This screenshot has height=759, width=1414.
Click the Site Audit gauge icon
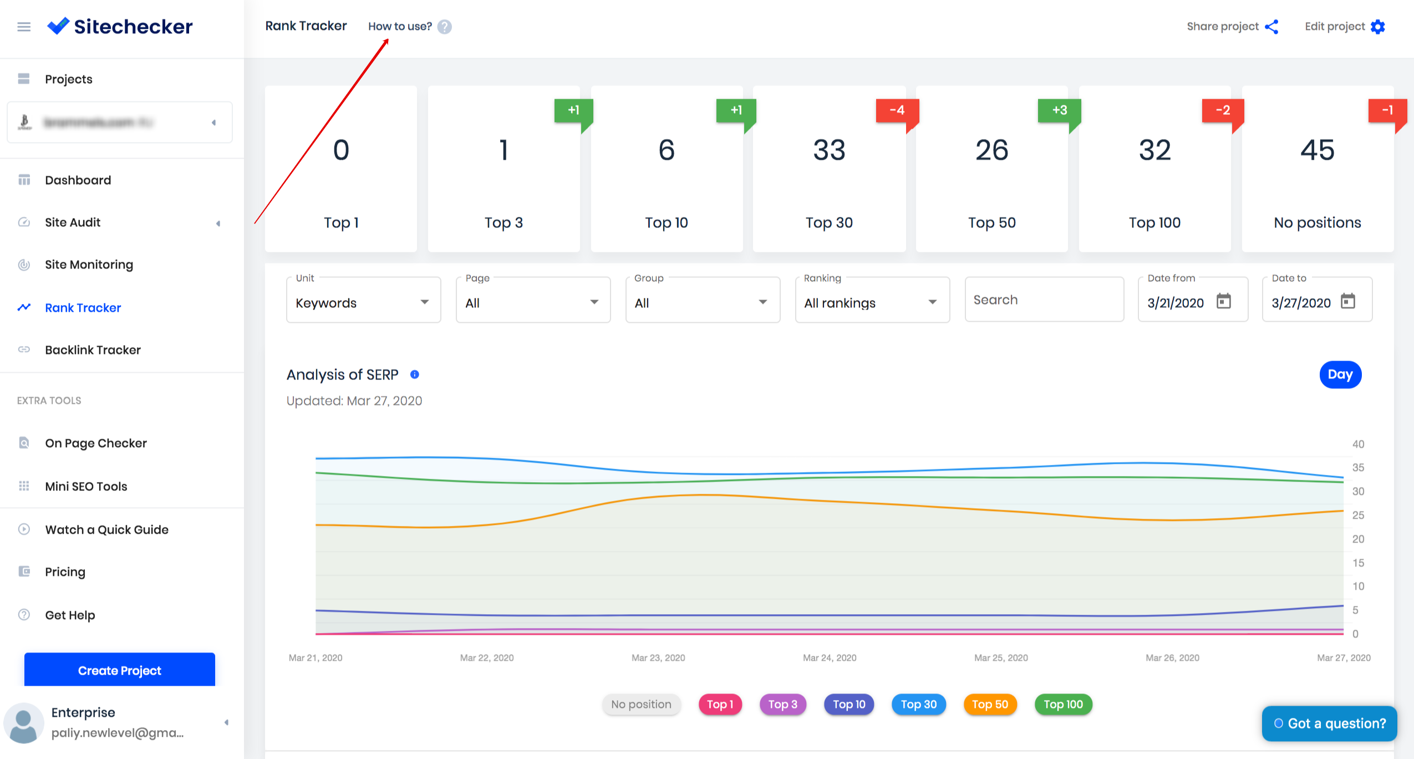24,222
